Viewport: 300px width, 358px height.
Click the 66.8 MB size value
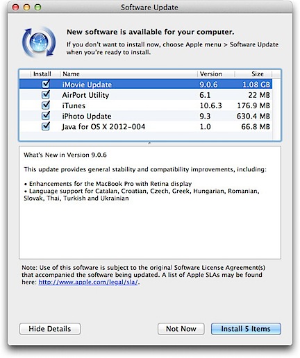point(256,127)
